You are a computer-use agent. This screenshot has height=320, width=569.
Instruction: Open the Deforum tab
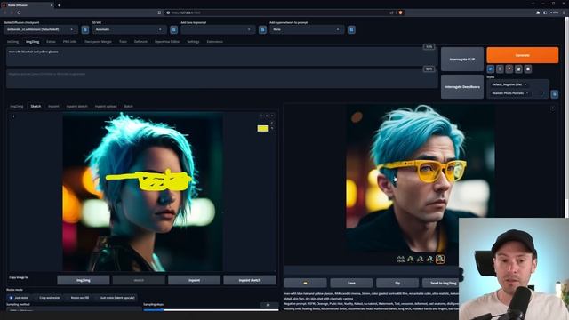[140, 42]
